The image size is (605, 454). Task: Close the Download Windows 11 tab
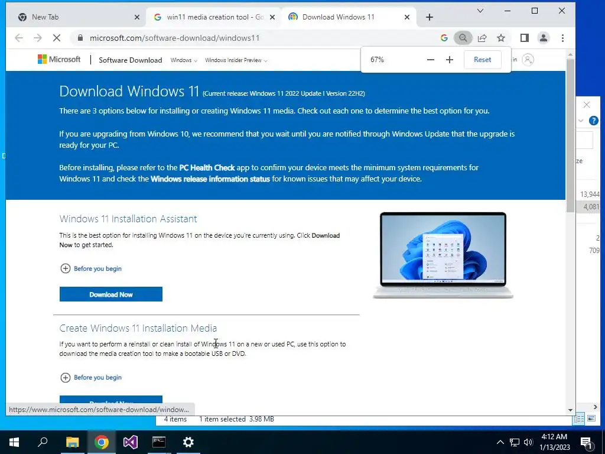(x=406, y=17)
